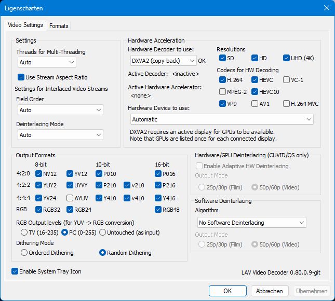This screenshot has width=335, height=301.
Task: Enable the MPEG-2 codec checkbox
Action: pyautogui.click(x=223, y=91)
